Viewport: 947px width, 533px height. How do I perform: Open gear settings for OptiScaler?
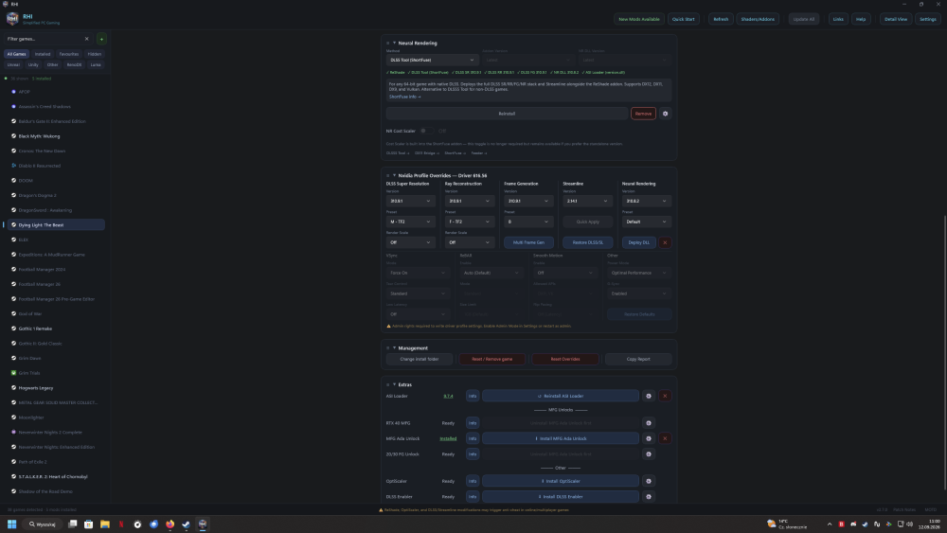click(x=649, y=481)
